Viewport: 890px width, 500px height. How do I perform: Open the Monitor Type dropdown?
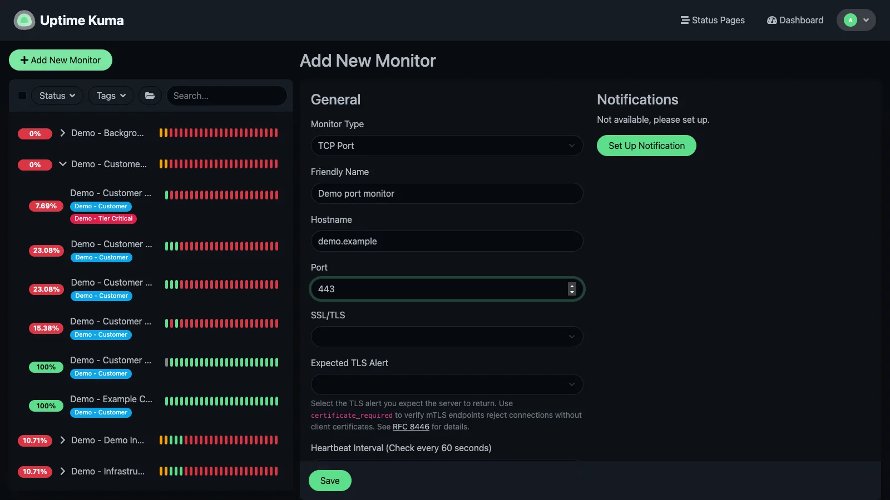(x=447, y=146)
